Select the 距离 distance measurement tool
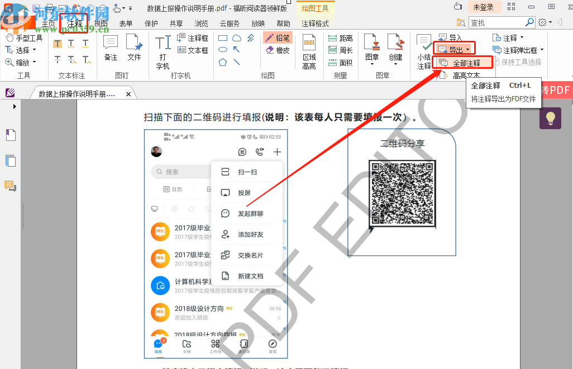The width and height of the screenshot is (573, 369). click(x=339, y=39)
